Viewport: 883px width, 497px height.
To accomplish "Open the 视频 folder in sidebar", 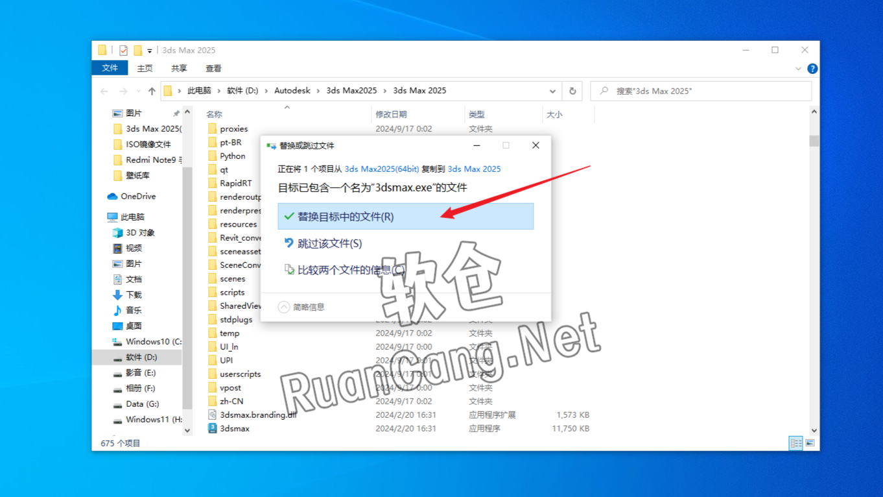I will coord(127,248).
